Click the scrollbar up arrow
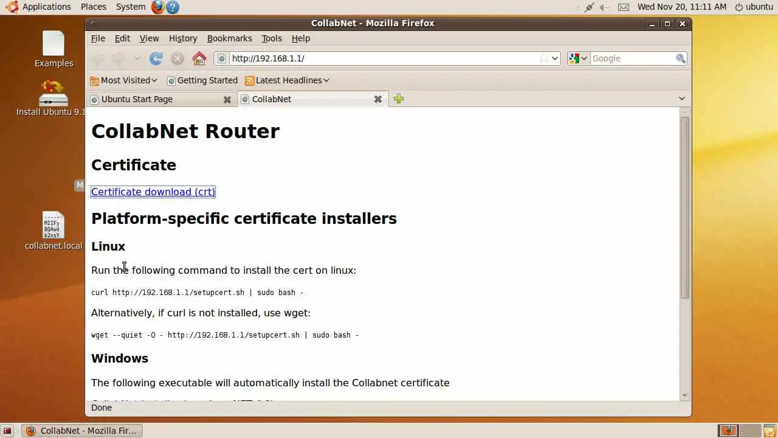 (x=685, y=112)
